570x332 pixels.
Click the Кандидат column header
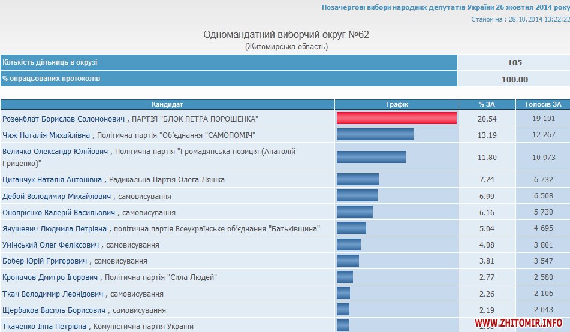167,104
